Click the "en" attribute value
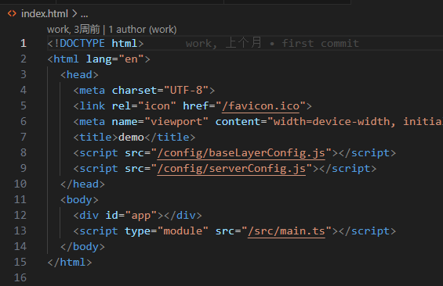Image resolution: width=443 pixels, height=286 pixels. pyautogui.click(x=131, y=59)
